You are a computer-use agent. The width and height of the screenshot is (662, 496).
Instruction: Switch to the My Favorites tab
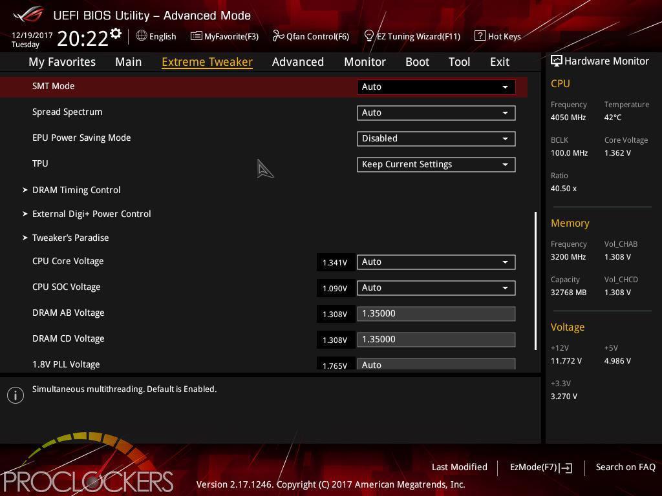pos(62,62)
